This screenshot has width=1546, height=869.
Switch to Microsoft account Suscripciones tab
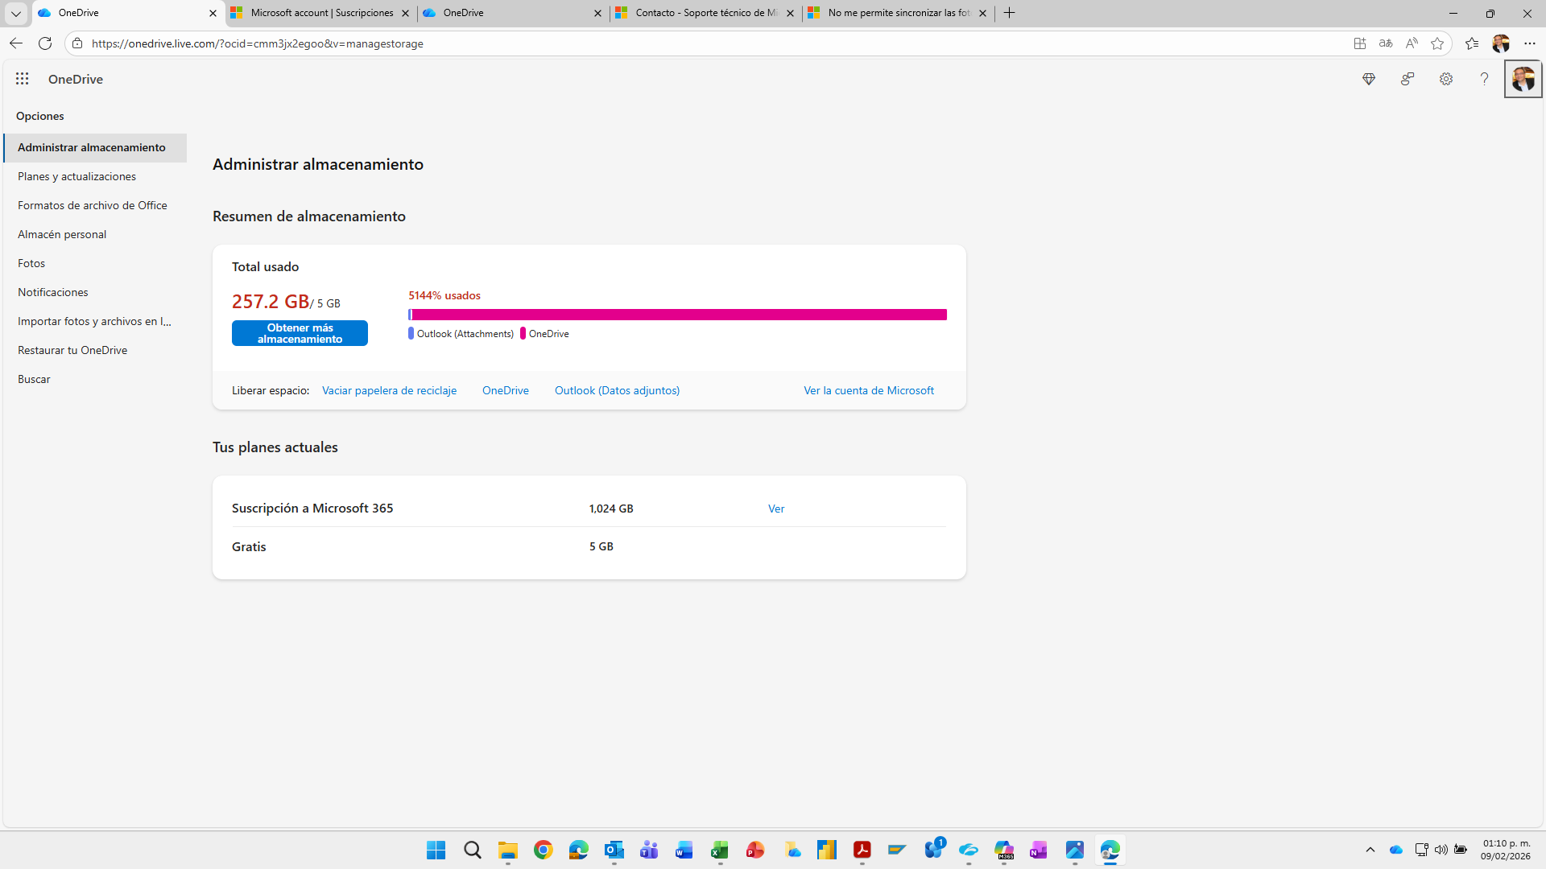coord(320,13)
